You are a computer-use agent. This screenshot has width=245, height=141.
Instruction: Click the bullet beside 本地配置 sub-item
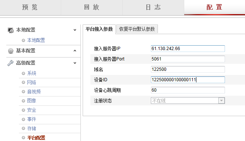(x=23, y=40)
